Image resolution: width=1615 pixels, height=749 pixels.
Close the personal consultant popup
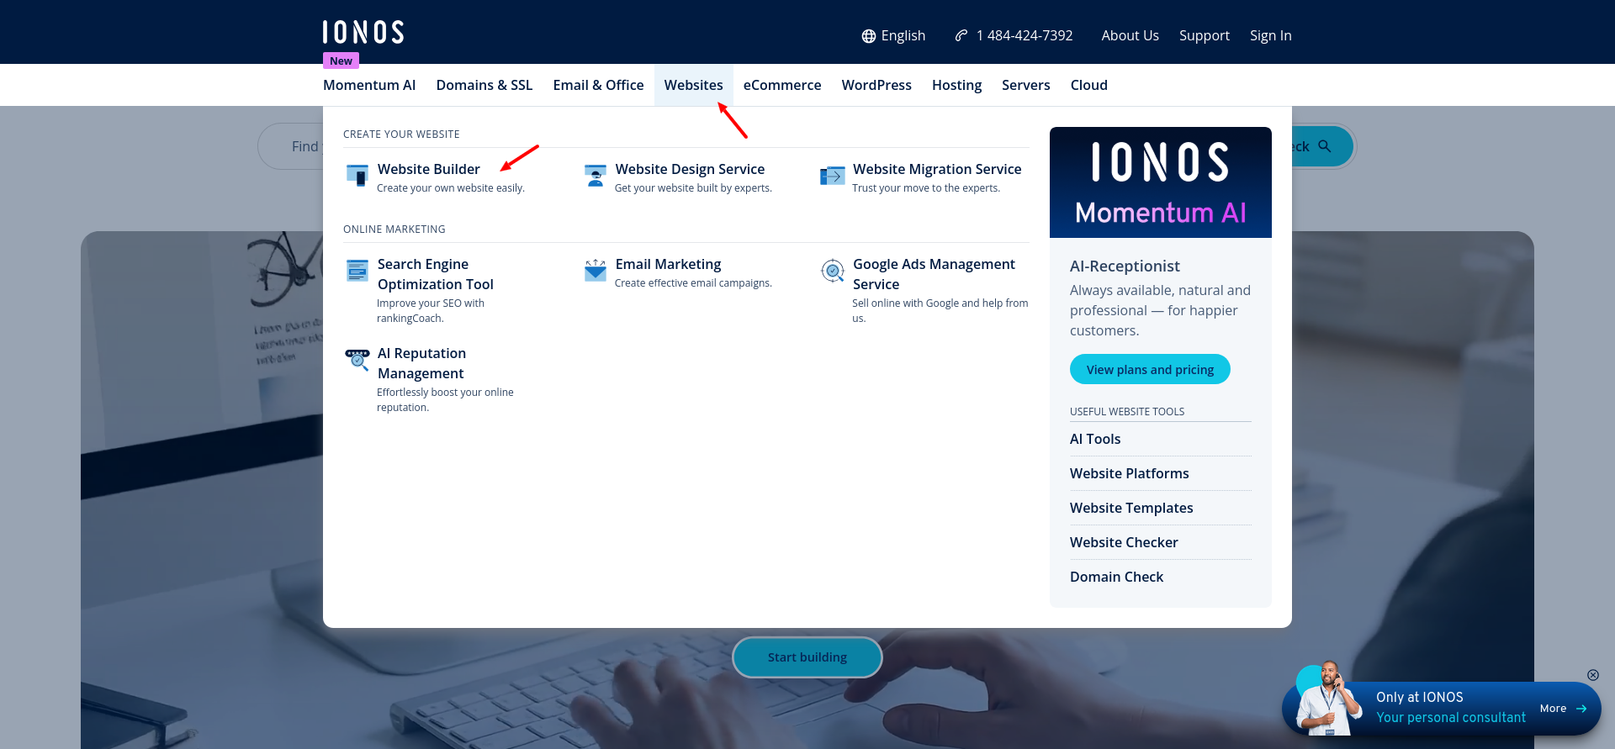pyautogui.click(x=1593, y=675)
